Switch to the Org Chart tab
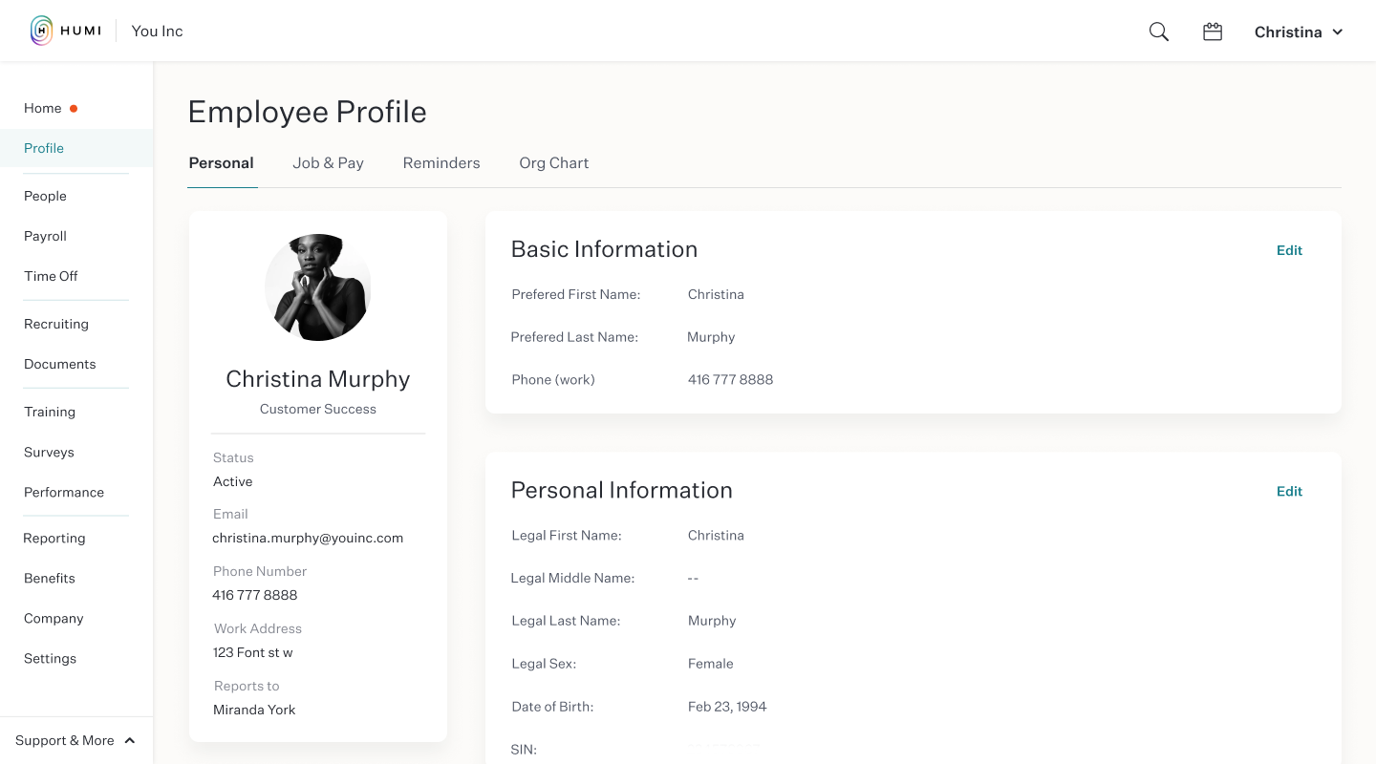The image size is (1376, 764). [x=554, y=163]
